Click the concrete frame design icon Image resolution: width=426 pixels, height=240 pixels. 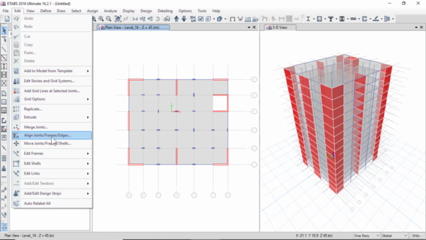coord(319,19)
